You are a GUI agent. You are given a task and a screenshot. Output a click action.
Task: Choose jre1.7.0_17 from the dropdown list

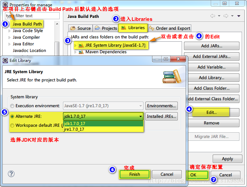click(103, 129)
